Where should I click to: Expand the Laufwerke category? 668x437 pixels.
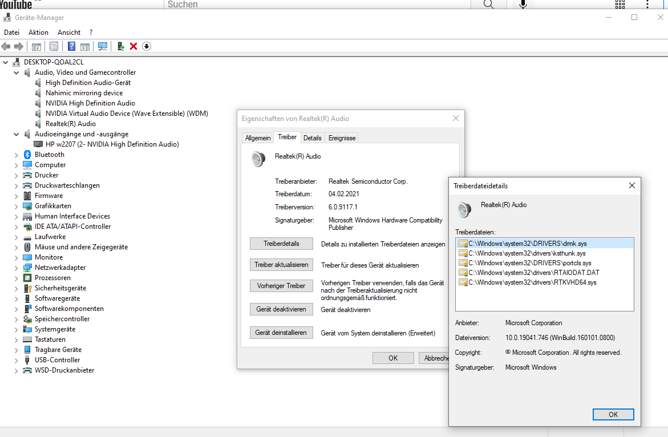16,237
